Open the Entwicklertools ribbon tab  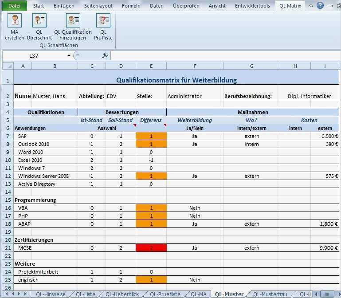[x=252, y=6]
